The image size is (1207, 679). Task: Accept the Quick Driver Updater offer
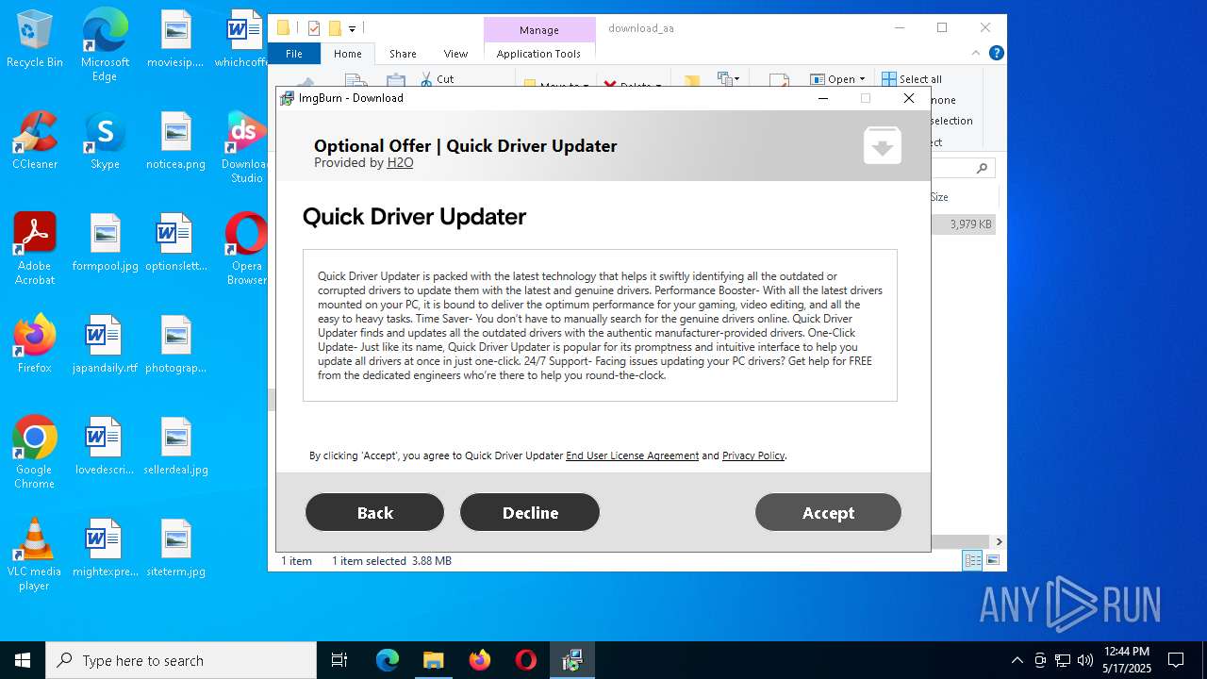point(828,512)
